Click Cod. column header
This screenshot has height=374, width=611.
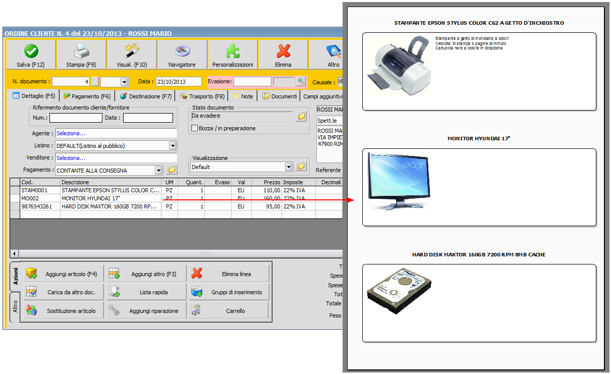pyautogui.click(x=40, y=182)
